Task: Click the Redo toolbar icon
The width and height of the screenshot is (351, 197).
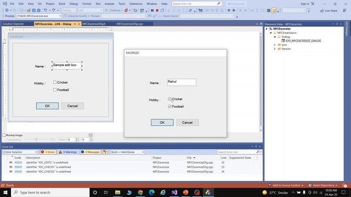Action: point(54,10)
